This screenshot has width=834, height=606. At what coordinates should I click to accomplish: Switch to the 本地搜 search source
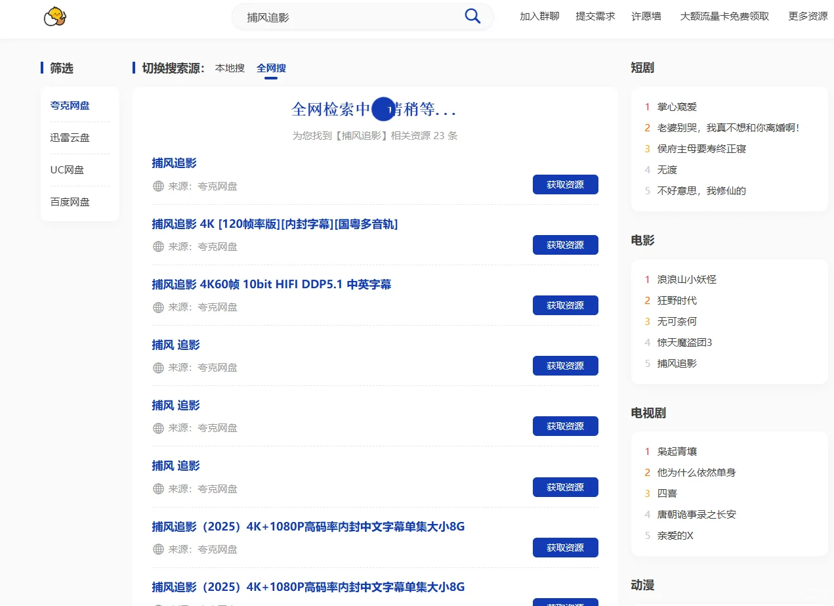(x=230, y=68)
